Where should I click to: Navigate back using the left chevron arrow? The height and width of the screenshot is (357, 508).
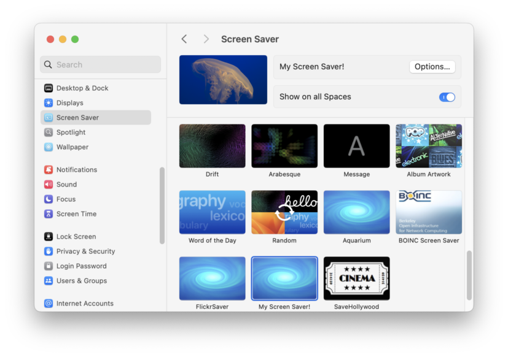click(184, 38)
